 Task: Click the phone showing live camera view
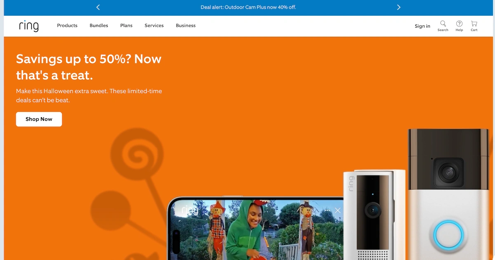pos(255,228)
